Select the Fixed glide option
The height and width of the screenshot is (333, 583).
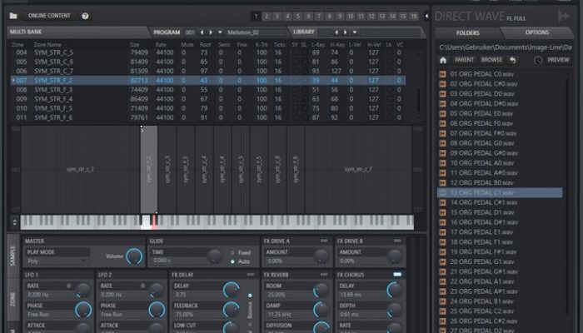coord(233,251)
